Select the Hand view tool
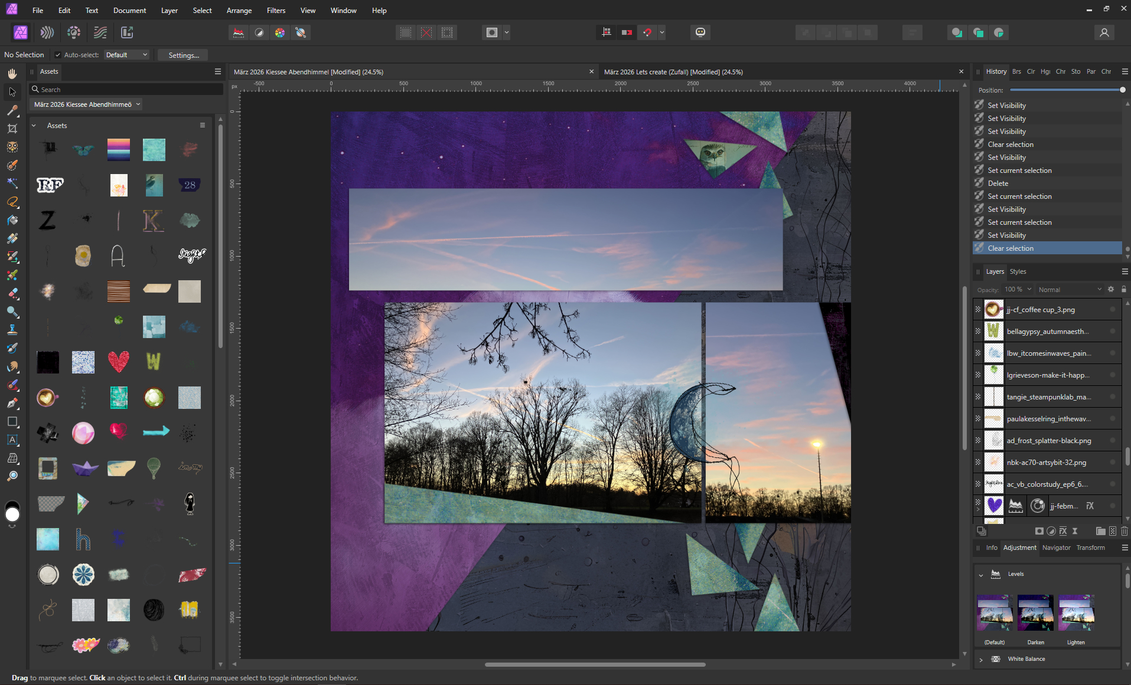 [12, 74]
